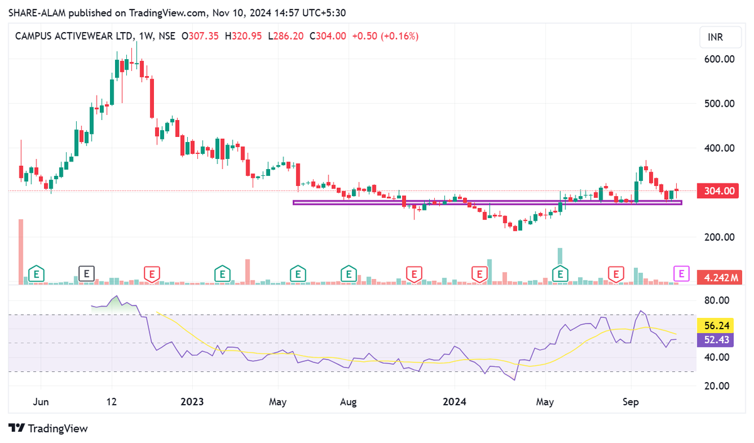Open green earnings marker above 2023 label
Image resolution: width=754 pixels, height=443 pixels.
point(222,273)
